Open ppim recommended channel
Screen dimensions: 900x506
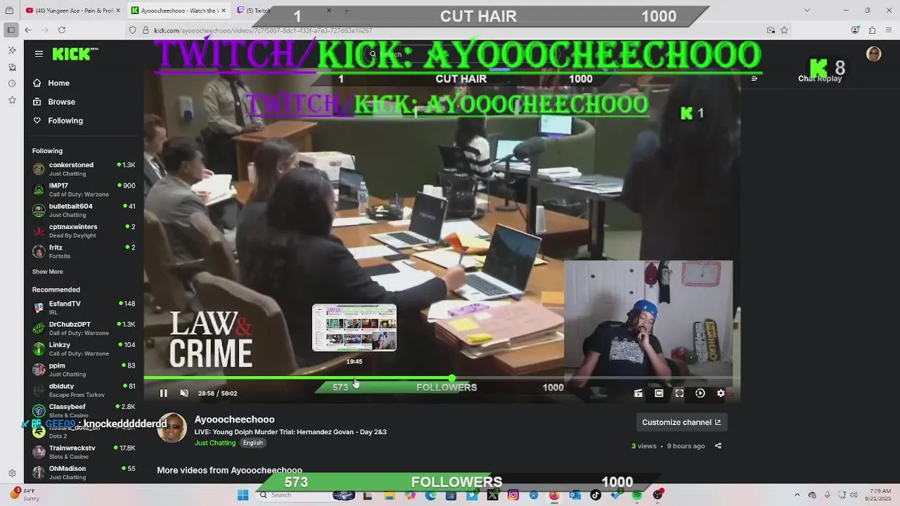pyautogui.click(x=83, y=370)
